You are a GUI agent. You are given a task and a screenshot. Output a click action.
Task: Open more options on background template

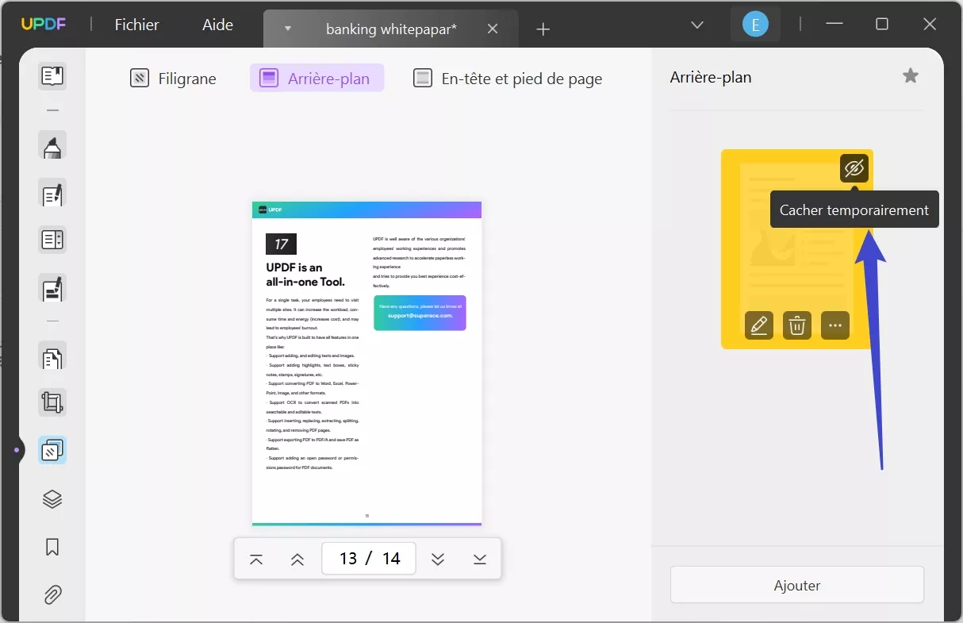tap(835, 325)
